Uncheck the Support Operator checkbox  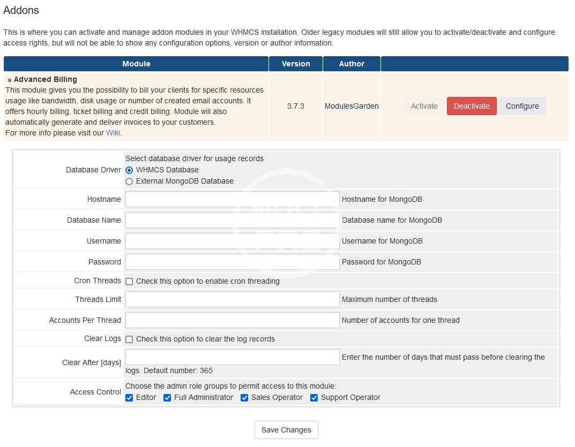point(314,398)
